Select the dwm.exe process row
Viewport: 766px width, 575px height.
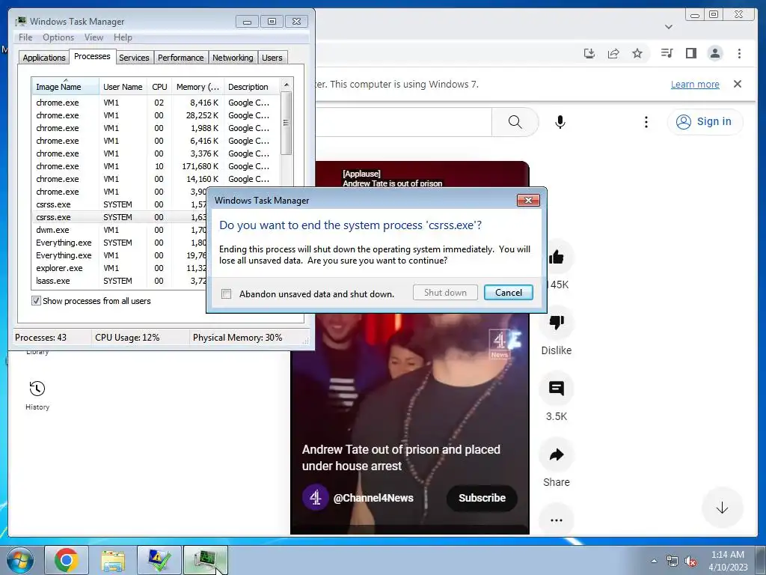tap(120, 230)
